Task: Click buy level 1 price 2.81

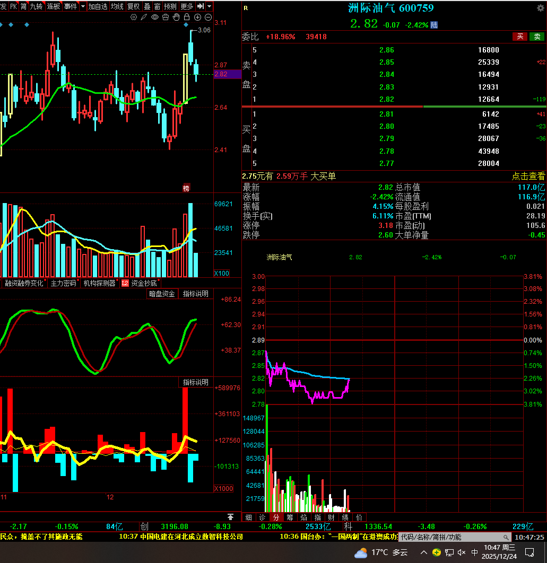Action: tap(387, 114)
